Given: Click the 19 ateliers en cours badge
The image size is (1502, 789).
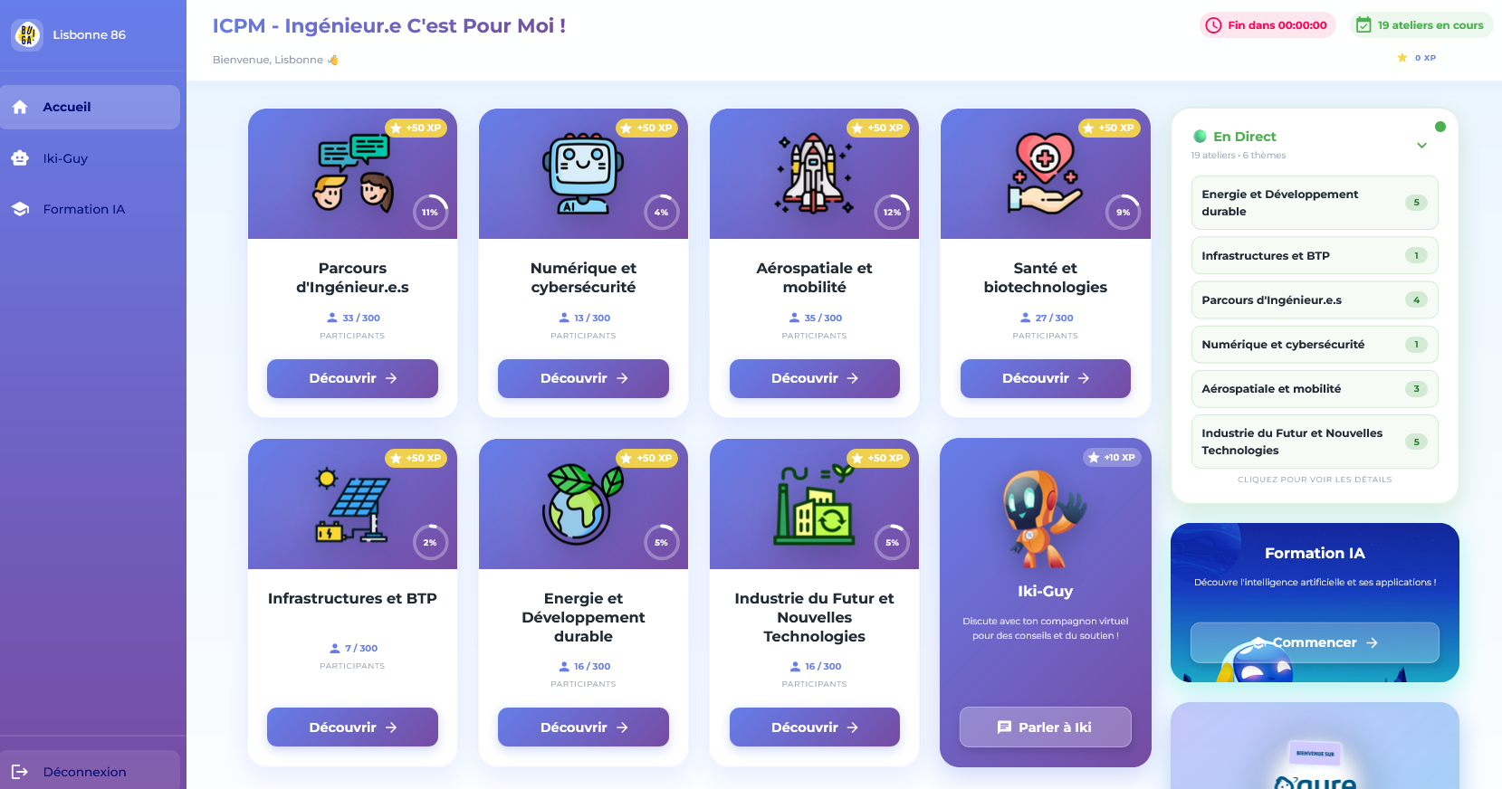Looking at the screenshot, I should (x=1421, y=25).
